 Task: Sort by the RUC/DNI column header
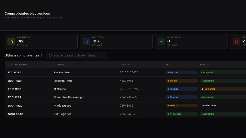125,65
